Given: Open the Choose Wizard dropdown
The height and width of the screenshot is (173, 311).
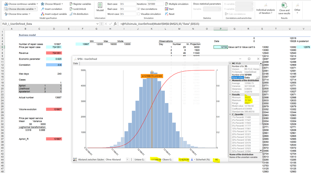Looking at the screenshot, I should [x=52, y=4].
